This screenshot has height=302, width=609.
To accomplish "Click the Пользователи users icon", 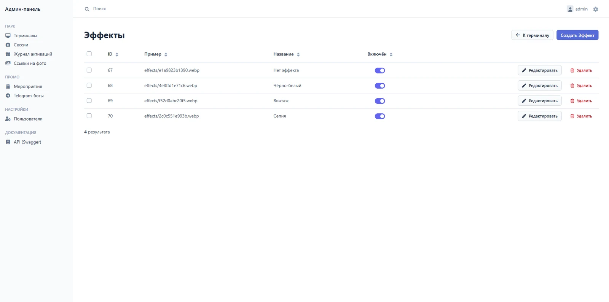I will (8, 119).
